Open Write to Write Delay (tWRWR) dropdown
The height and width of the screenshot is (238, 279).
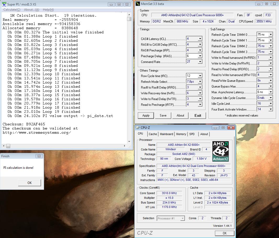[x=271, y=63]
